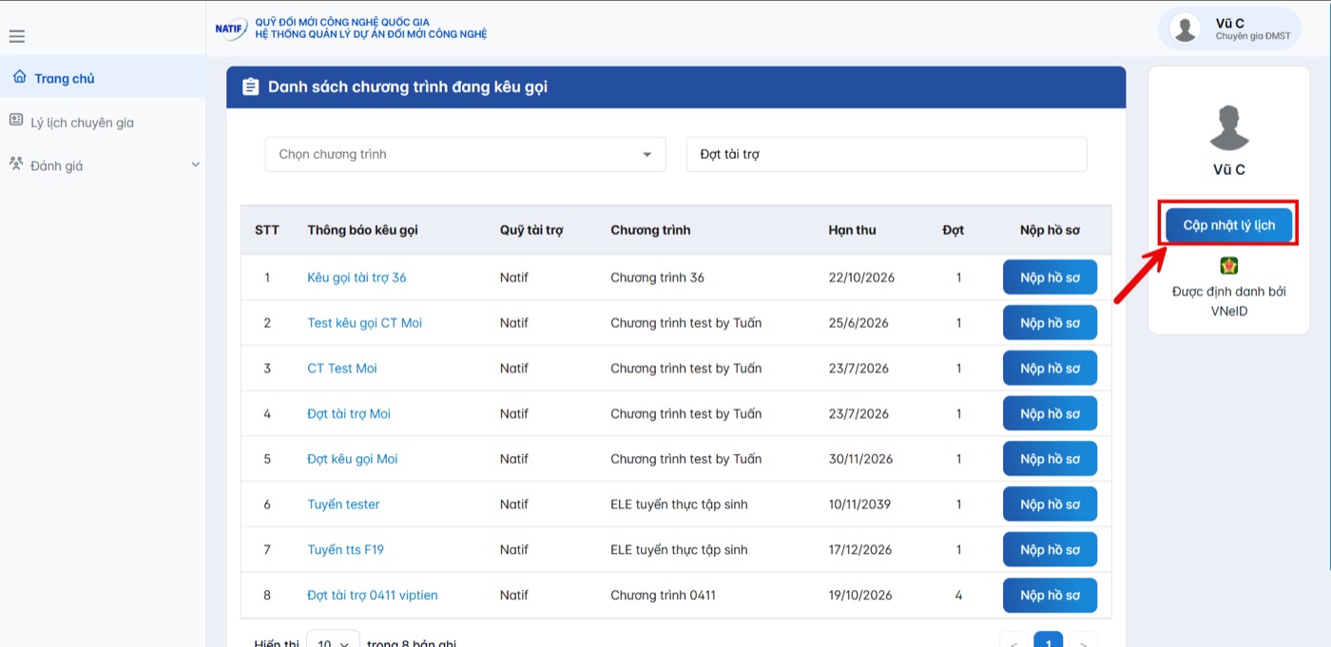
Task: Open Lý lịch chuyên gia in the sidebar
Action: [103, 123]
